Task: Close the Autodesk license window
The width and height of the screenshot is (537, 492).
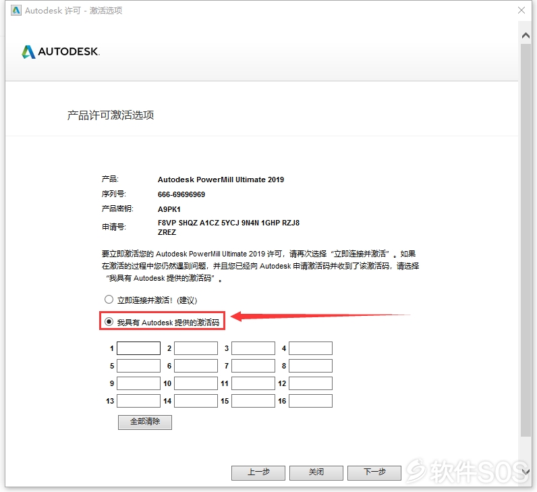Action: click(x=521, y=10)
